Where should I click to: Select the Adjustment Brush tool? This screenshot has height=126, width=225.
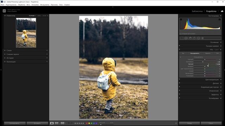click(x=211, y=38)
